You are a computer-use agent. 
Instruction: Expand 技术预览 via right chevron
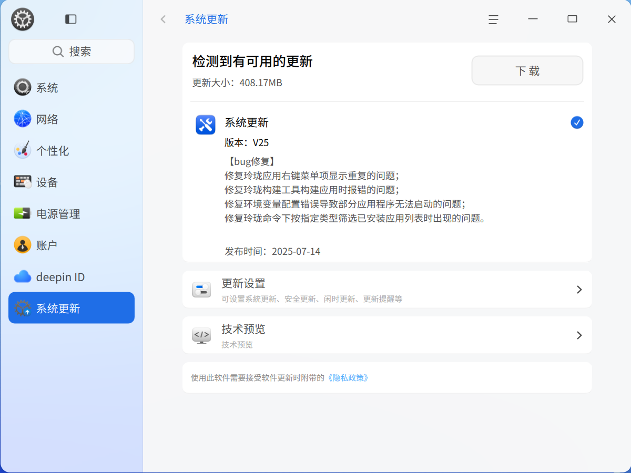[x=579, y=335]
